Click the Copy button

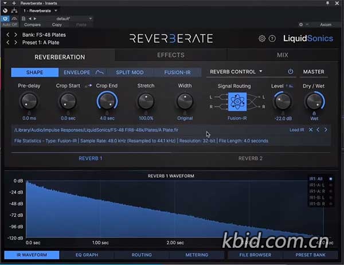[57, 25]
